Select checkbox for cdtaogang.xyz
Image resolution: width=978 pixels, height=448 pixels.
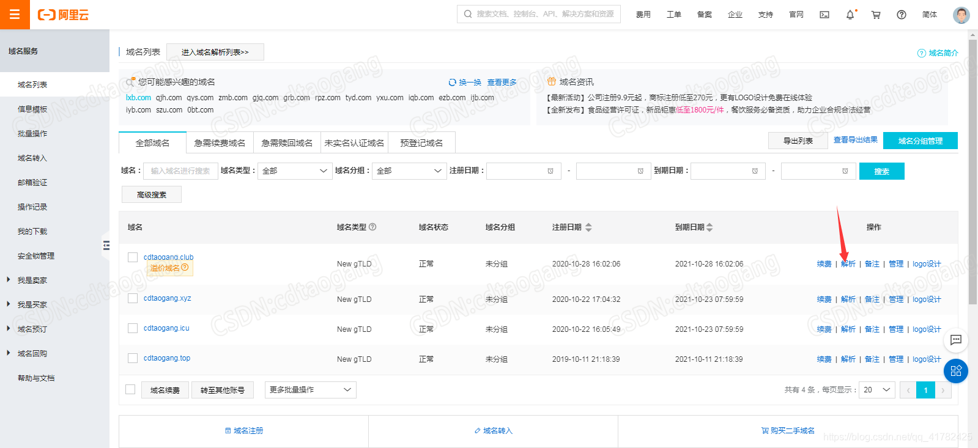coord(133,298)
